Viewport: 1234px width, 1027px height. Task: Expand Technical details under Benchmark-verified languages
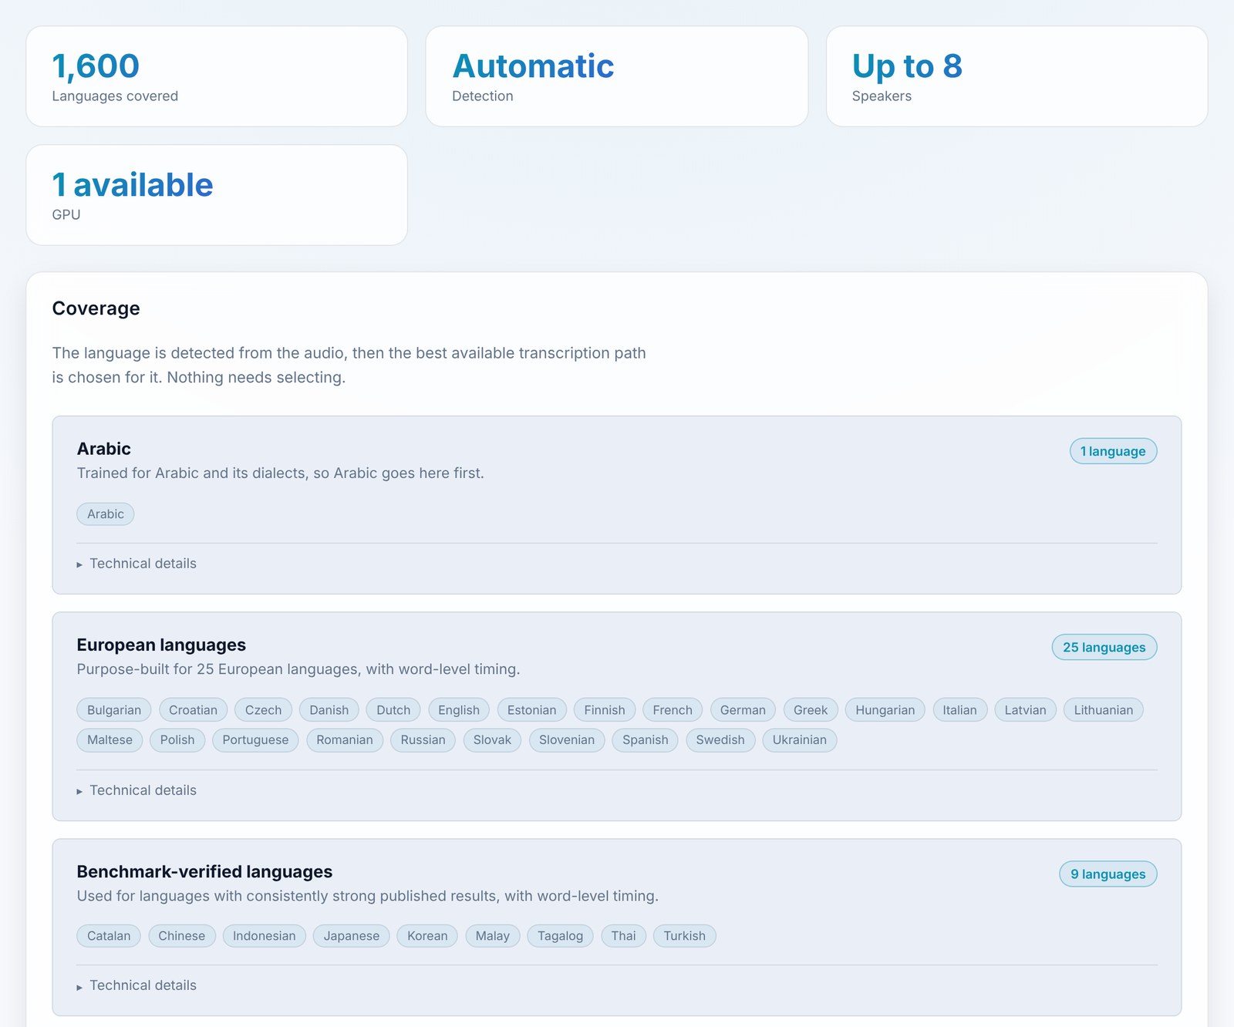coord(137,985)
